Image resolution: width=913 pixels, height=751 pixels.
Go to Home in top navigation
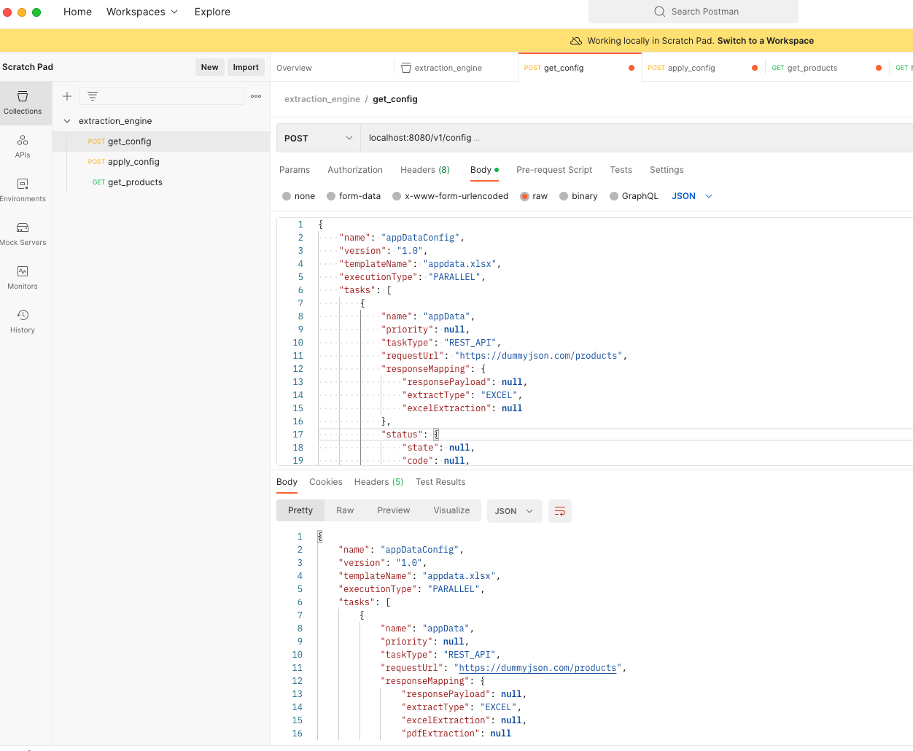coord(77,12)
